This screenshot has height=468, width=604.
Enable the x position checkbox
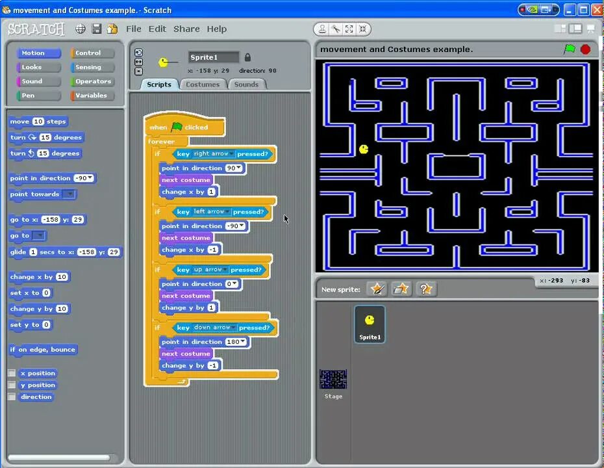pyautogui.click(x=12, y=373)
